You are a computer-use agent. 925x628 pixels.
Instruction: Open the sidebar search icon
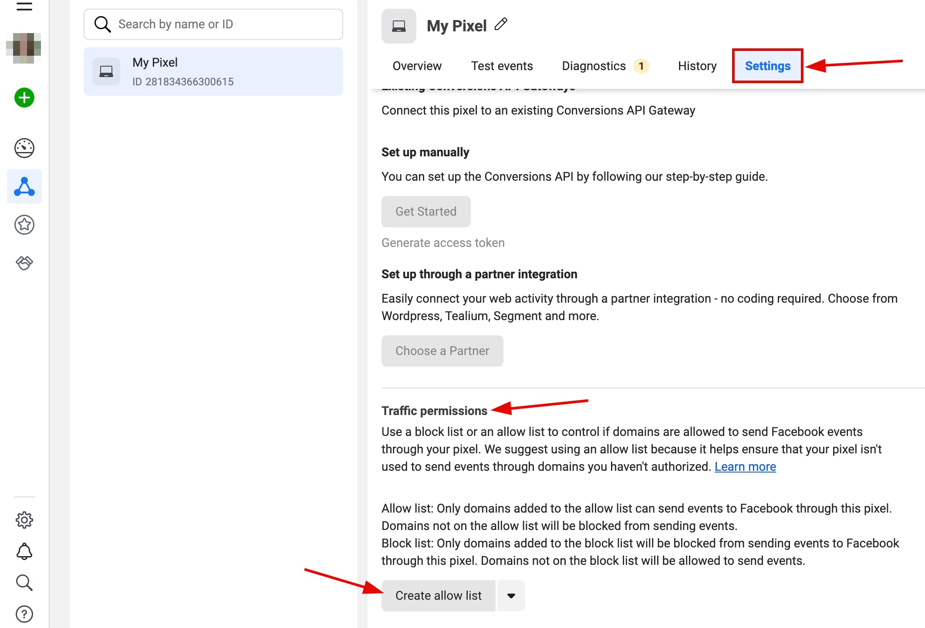pos(24,583)
